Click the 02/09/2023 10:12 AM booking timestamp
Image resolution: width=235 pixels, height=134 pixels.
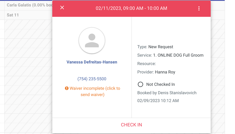click(x=158, y=101)
